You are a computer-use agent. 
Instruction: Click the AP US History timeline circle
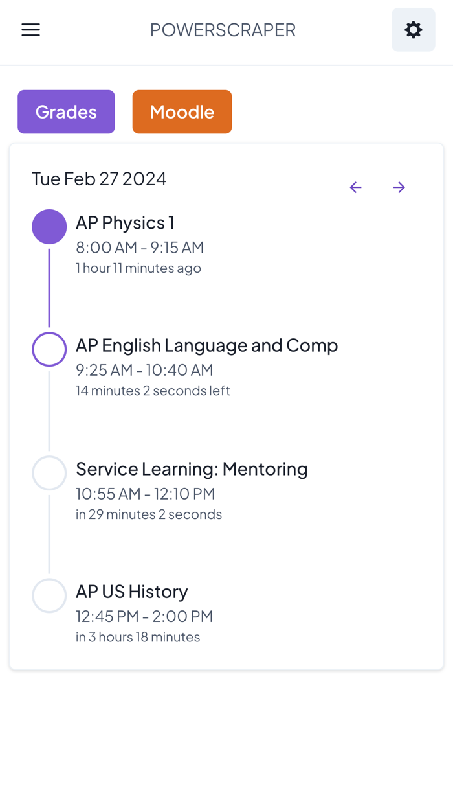click(49, 595)
